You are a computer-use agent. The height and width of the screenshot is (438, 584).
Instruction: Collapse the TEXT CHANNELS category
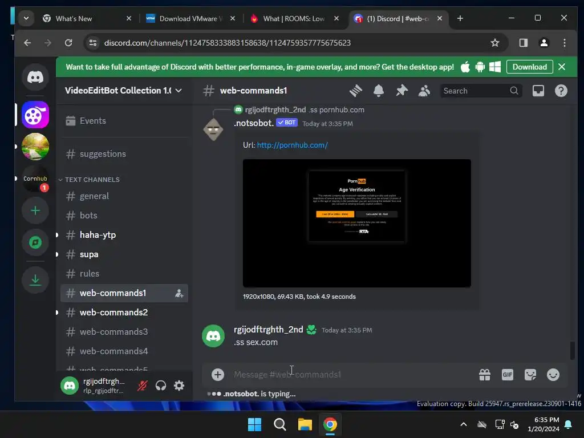tap(90, 180)
